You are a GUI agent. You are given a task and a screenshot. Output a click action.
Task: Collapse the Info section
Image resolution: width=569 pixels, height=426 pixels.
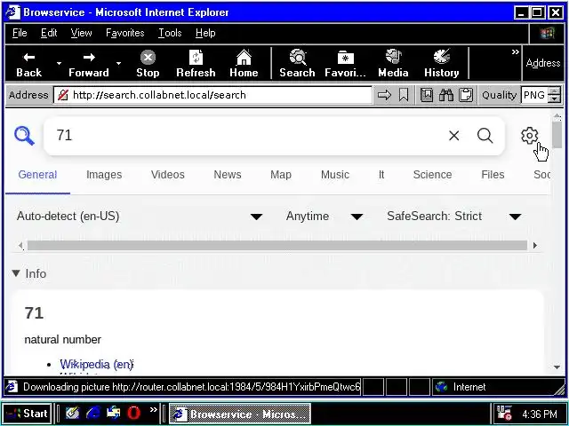tap(29, 274)
